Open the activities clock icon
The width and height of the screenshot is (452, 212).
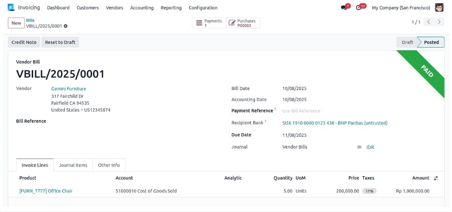click(359, 8)
